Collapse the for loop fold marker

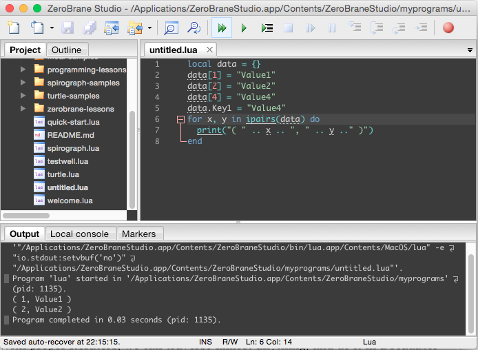(x=180, y=119)
